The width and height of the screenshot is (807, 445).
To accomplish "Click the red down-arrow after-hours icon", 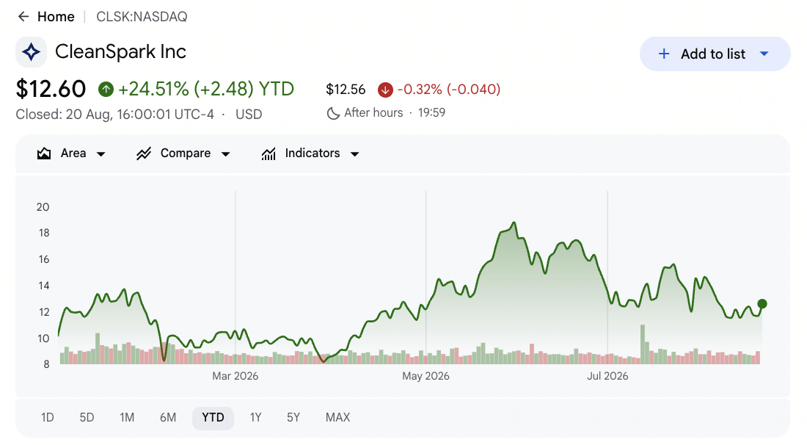I will (x=385, y=90).
